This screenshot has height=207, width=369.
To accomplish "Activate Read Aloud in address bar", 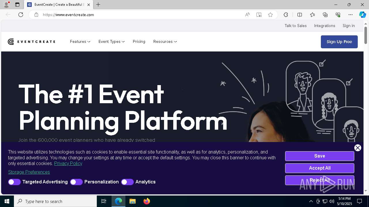I will [x=247, y=15].
